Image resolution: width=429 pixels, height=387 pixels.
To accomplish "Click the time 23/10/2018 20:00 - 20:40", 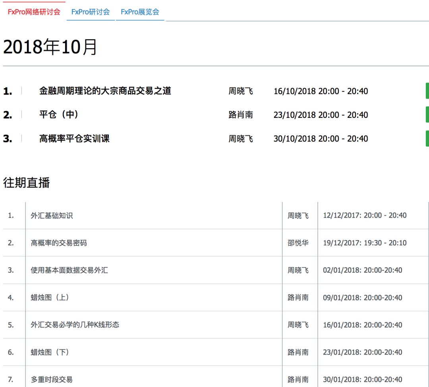I will [x=321, y=115].
